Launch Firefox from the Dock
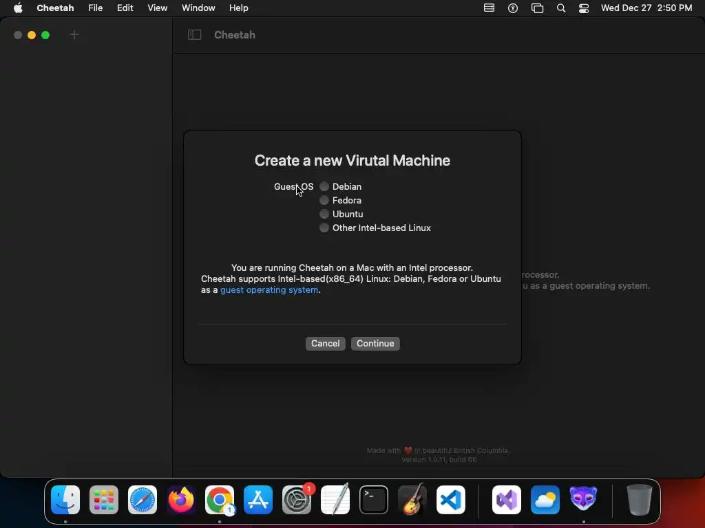This screenshot has width=705, height=528. [x=181, y=500]
